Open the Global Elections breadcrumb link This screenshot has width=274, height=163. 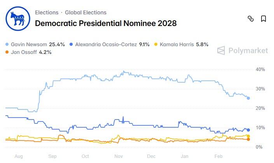click(86, 12)
